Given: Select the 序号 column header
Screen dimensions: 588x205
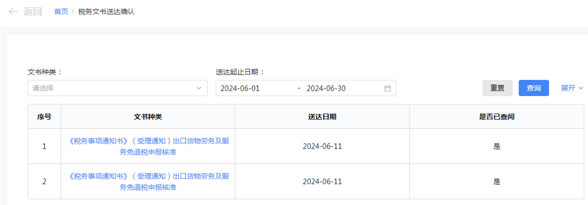Looking at the screenshot, I should pos(44,116).
